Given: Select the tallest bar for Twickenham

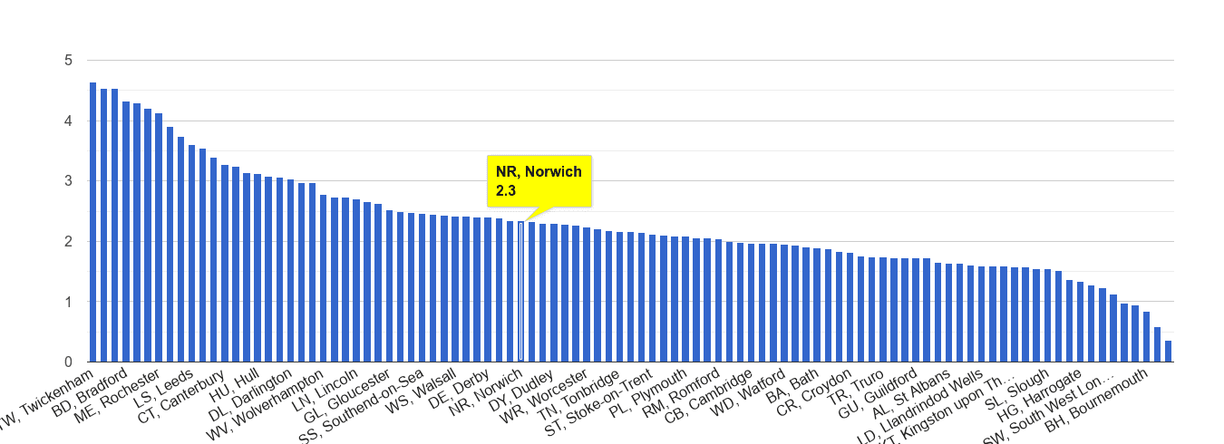Looking at the screenshot, I should 92,222.
